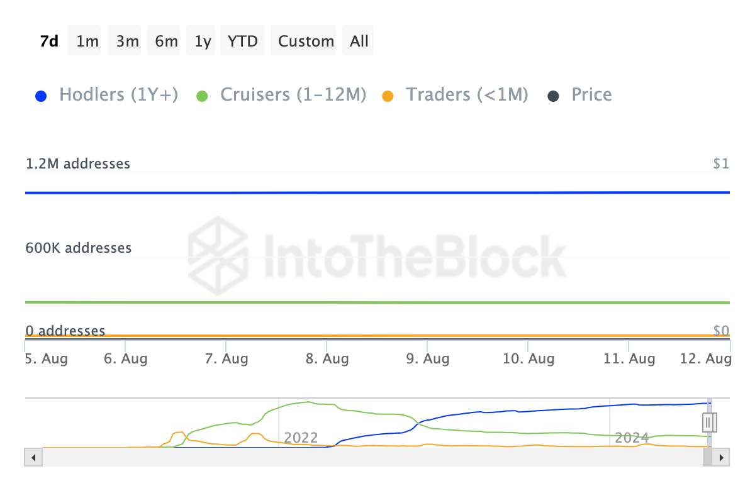The height and width of the screenshot is (503, 755).
Task: Toggle Hodlers (1Y+) series visibility
Action: click(118, 95)
